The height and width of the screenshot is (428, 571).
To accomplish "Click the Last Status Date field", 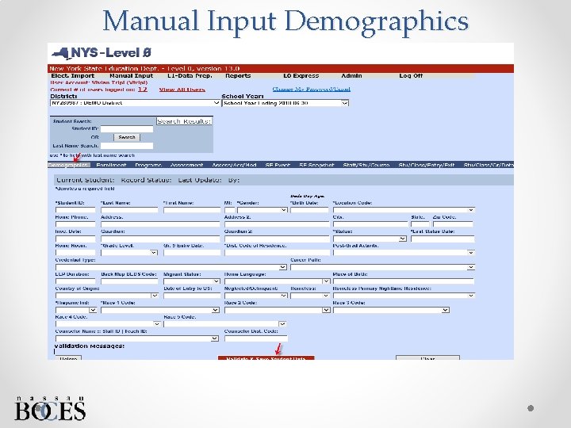I will point(443,239).
